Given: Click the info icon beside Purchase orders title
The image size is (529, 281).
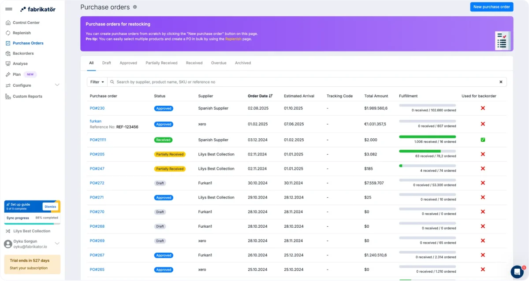Looking at the screenshot, I should 135,7.
